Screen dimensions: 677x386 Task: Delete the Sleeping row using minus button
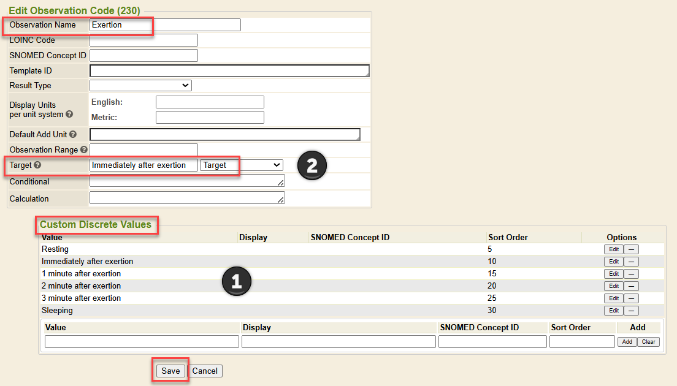[631, 311]
